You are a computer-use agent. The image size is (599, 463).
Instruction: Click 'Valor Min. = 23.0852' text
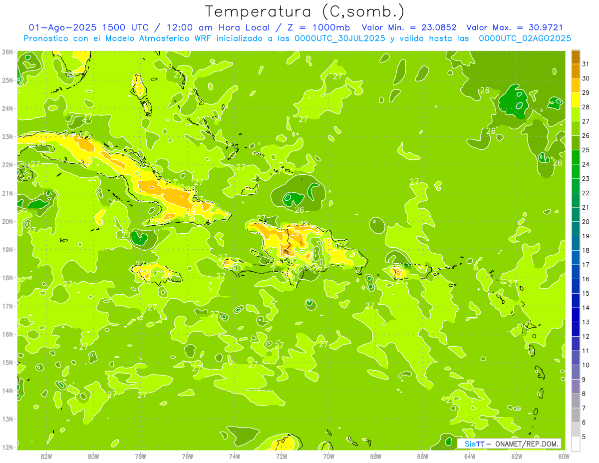click(x=409, y=27)
